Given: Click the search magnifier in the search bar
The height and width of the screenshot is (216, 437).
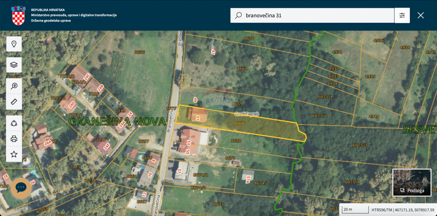Looking at the screenshot, I should 238,15.
